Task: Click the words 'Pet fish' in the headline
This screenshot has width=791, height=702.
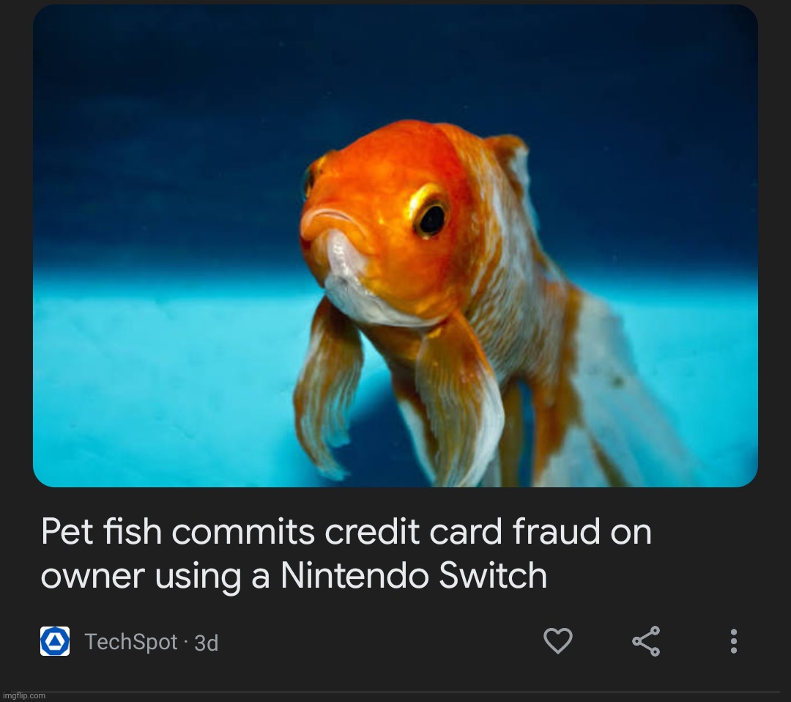Action: click(101, 531)
